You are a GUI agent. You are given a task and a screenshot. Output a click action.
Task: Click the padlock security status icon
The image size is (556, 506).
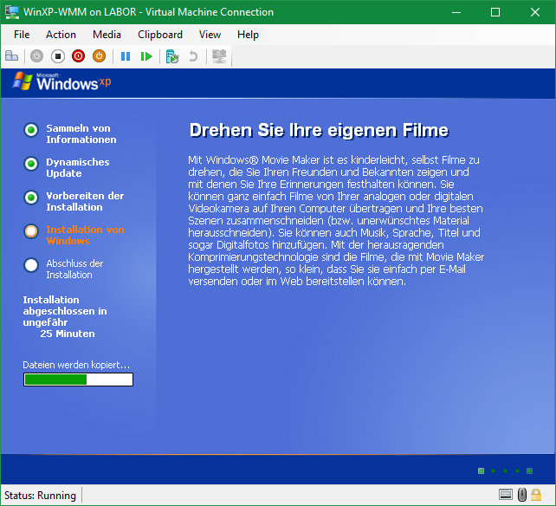538,495
